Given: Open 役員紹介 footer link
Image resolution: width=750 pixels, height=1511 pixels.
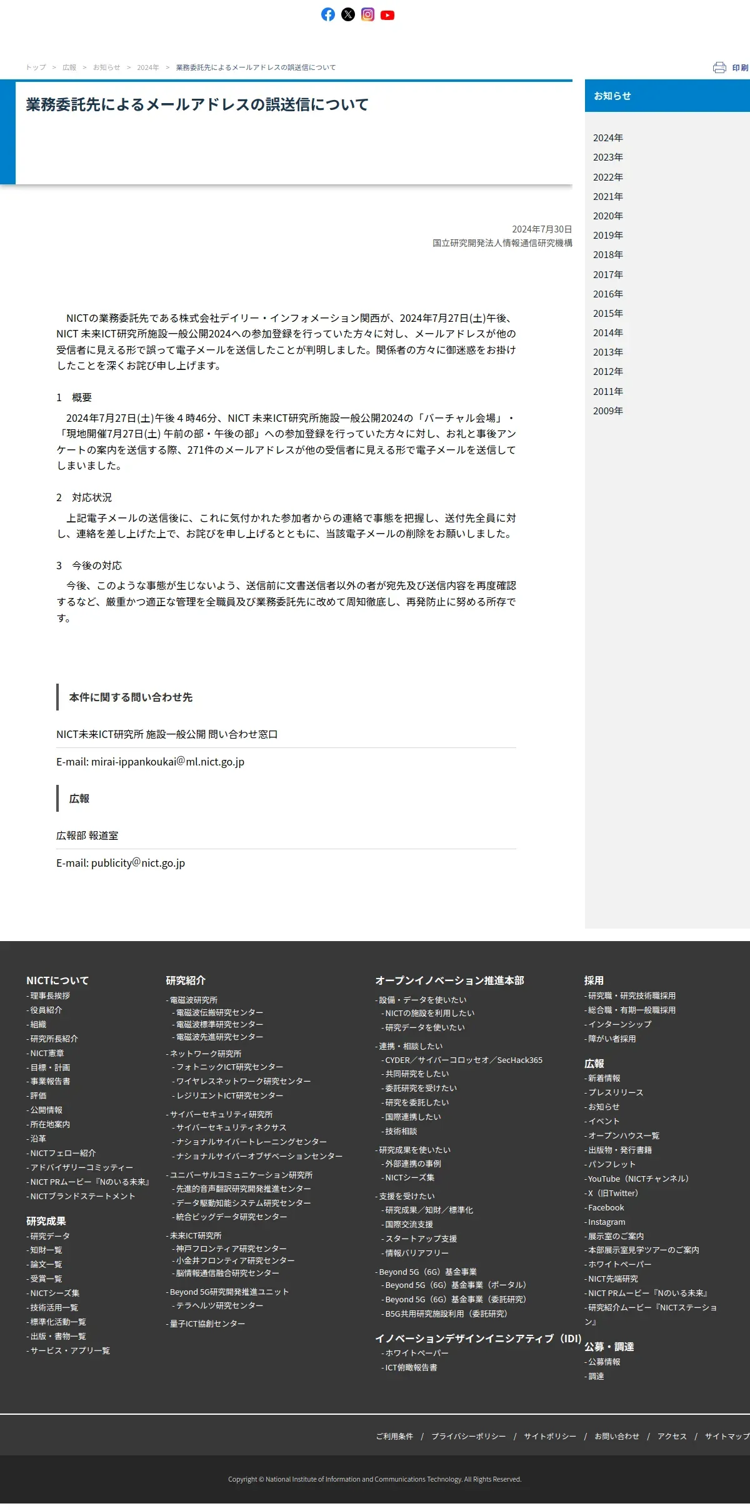Looking at the screenshot, I should (x=46, y=1010).
